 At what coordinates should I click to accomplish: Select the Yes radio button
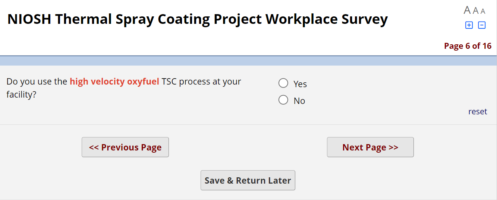283,83
